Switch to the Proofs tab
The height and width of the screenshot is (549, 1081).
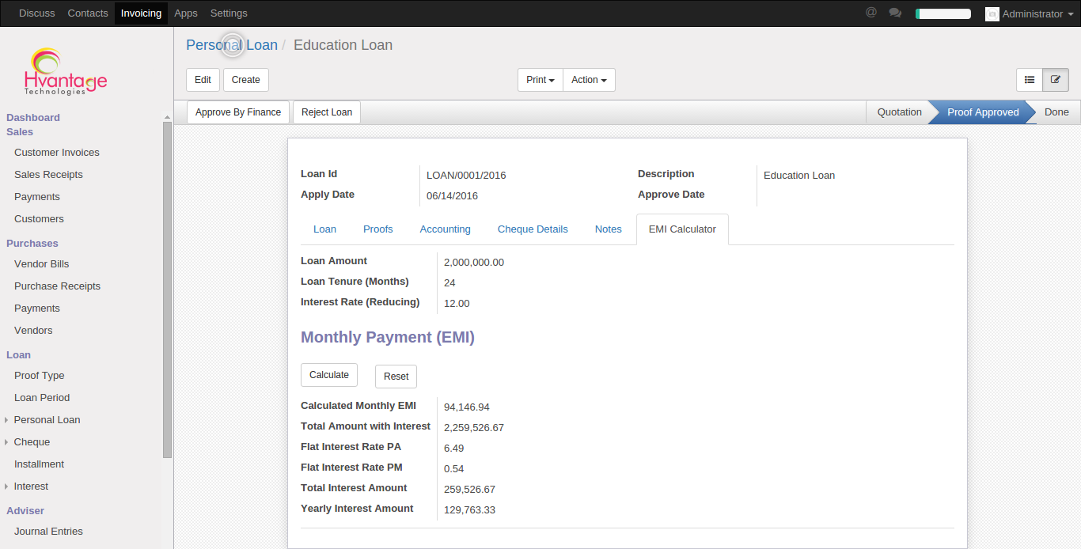(378, 229)
